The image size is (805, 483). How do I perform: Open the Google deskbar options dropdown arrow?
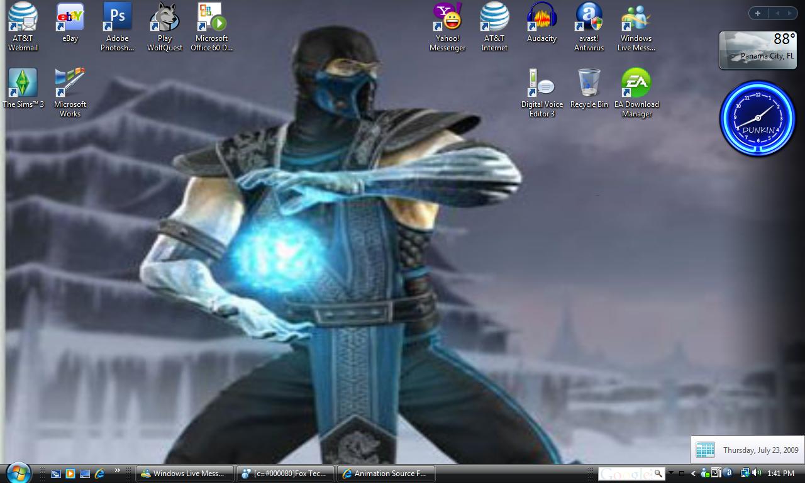[670, 474]
